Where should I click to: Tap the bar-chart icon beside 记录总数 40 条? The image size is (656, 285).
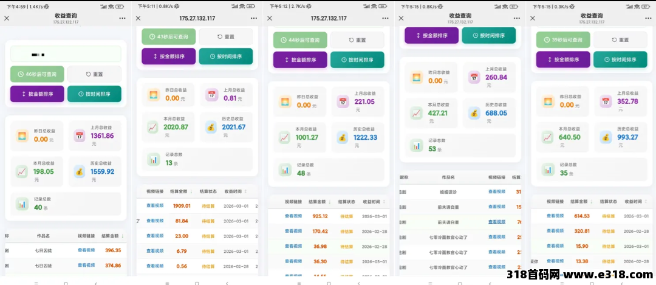click(x=22, y=204)
